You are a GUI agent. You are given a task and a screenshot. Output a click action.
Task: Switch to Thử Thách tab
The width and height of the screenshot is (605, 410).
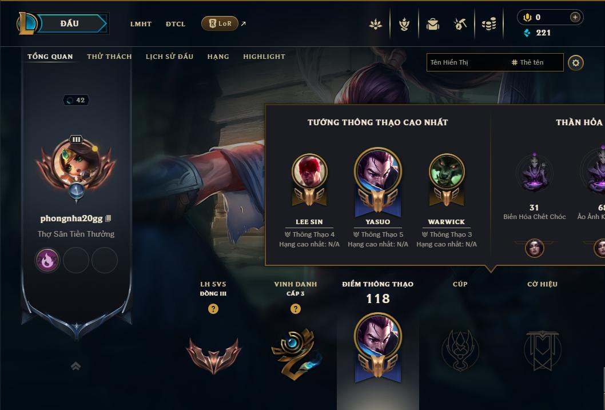point(109,56)
